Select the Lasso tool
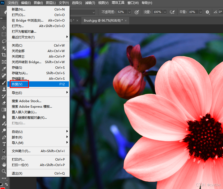Viewport: 223px width, 189px height. click(4, 41)
